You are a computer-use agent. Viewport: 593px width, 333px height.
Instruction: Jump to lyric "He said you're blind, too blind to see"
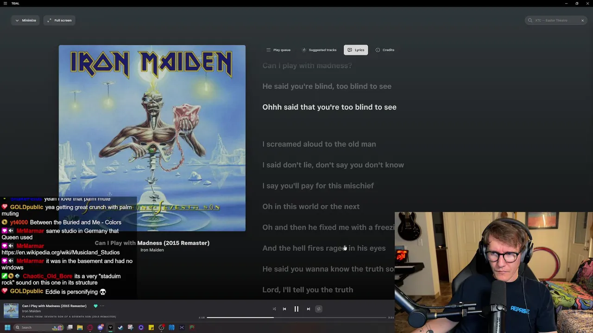(x=327, y=86)
